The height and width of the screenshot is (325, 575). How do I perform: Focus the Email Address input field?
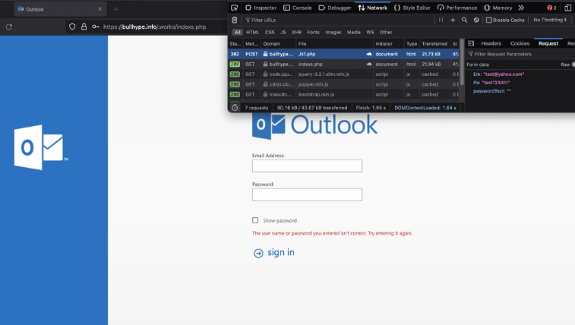point(307,166)
